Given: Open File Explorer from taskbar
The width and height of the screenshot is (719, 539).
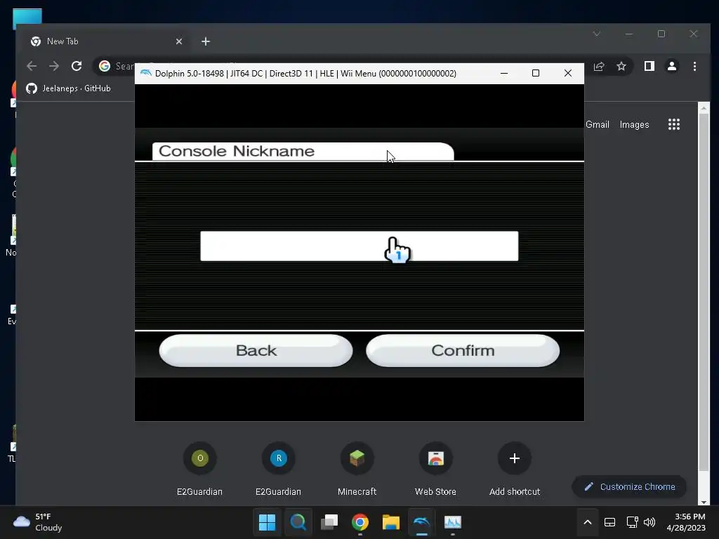Looking at the screenshot, I should 390,522.
